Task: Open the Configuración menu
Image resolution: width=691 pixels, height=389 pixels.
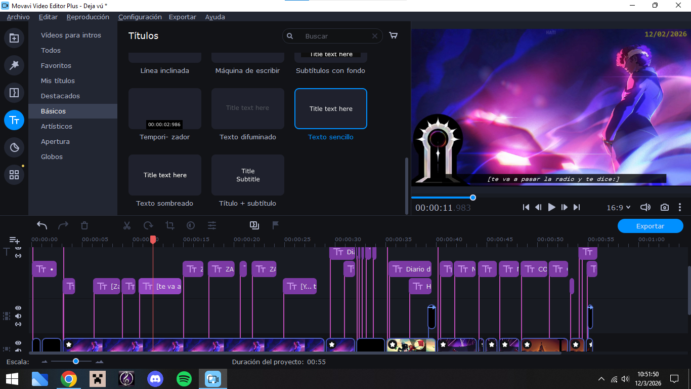Action: pyautogui.click(x=140, y=17)
